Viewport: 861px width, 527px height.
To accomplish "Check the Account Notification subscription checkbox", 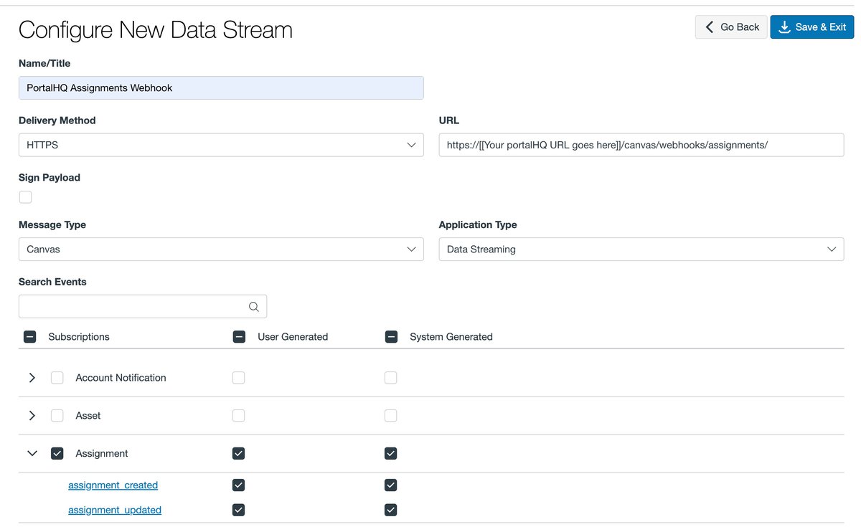I will (x=57, y=378).
